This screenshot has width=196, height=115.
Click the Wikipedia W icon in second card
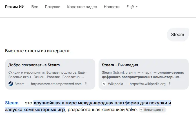(104, 84)
